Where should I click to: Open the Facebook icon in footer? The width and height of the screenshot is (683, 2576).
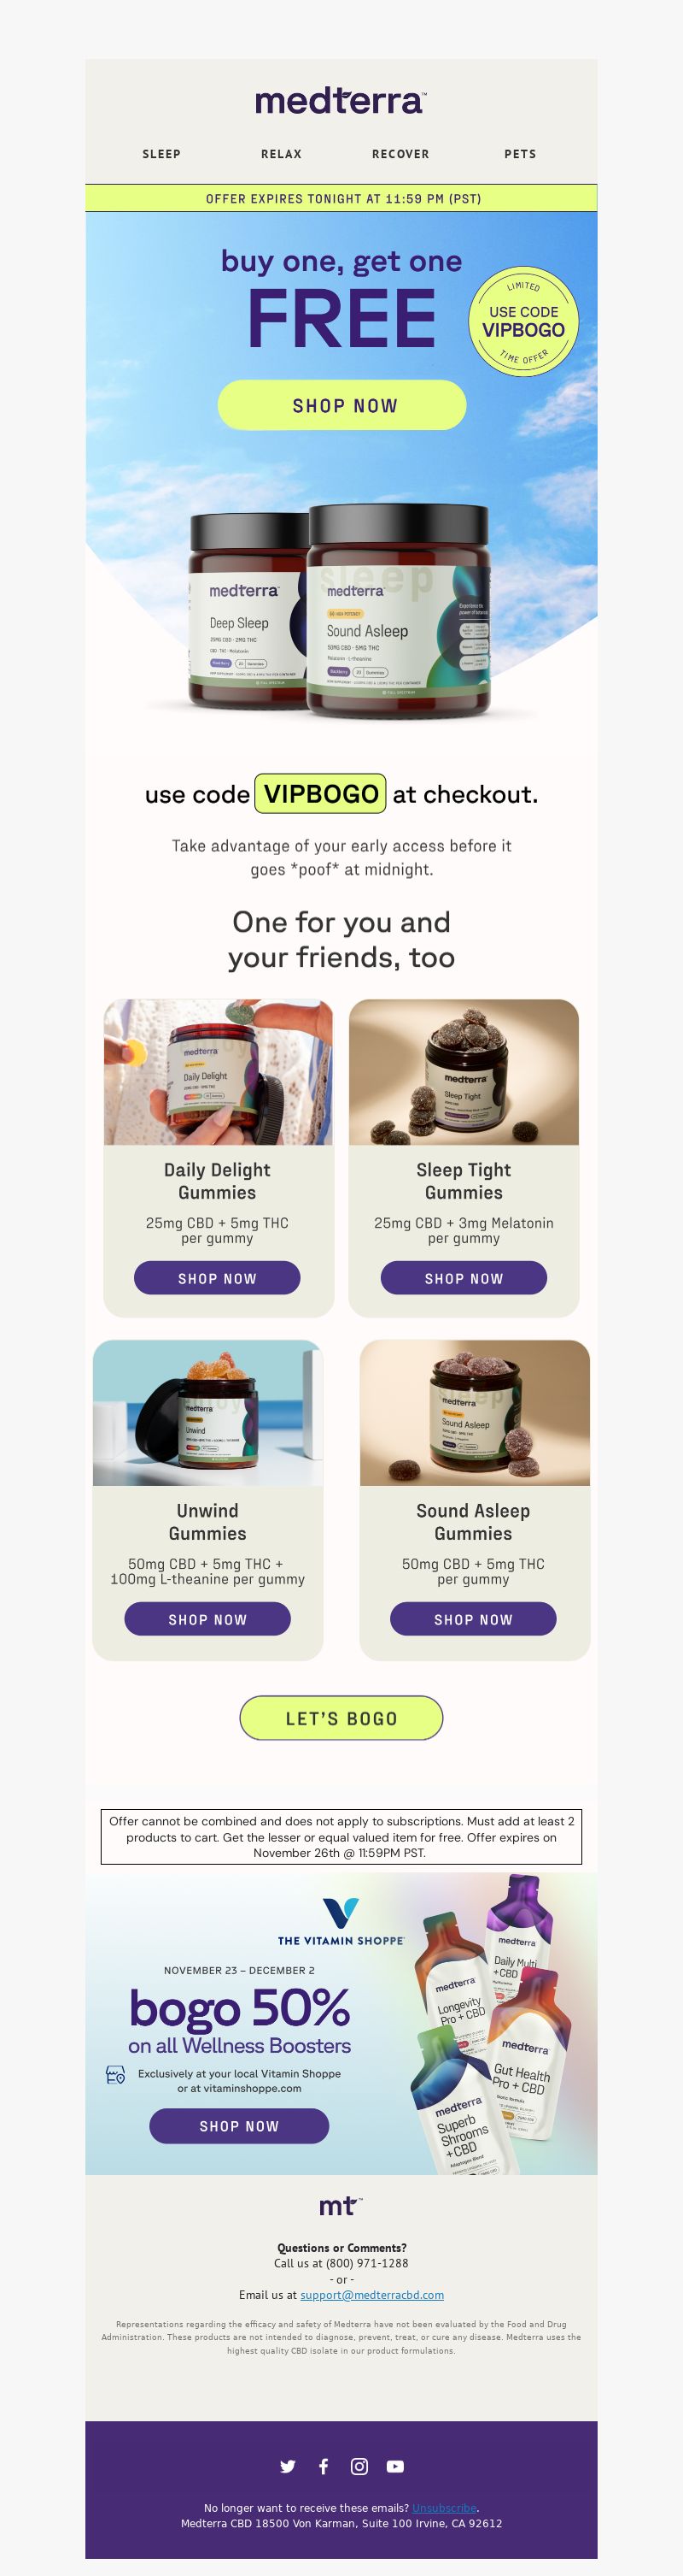pos(324,2466)
